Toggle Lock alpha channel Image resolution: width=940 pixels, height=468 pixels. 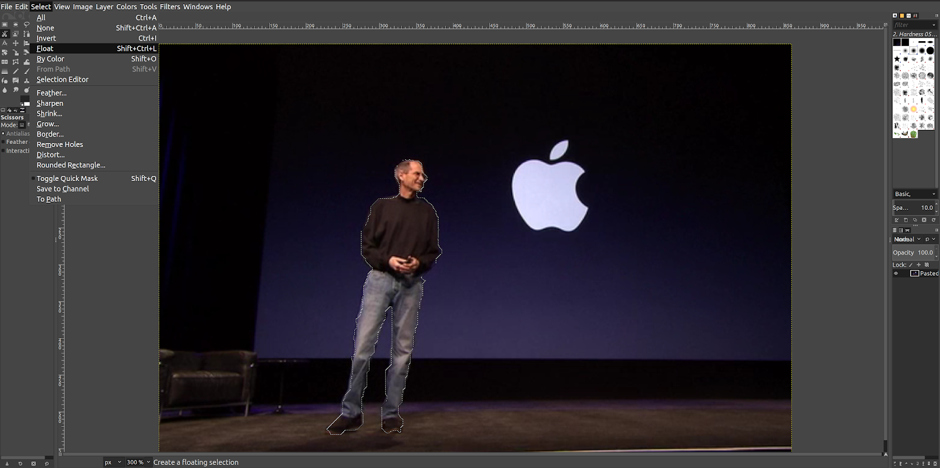click(x=926, y=265)
